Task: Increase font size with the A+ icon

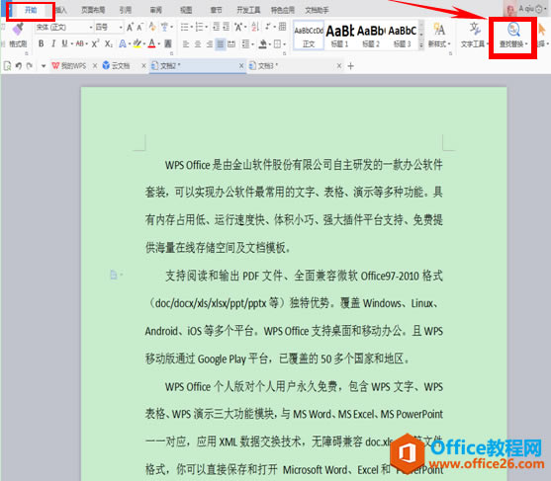Action: [x=130, y=27]
